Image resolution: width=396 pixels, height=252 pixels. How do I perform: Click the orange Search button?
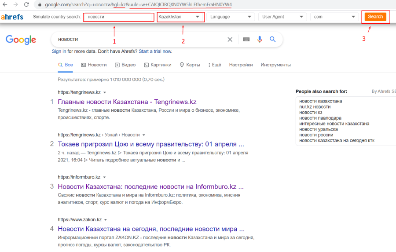[x=375, y=17]
